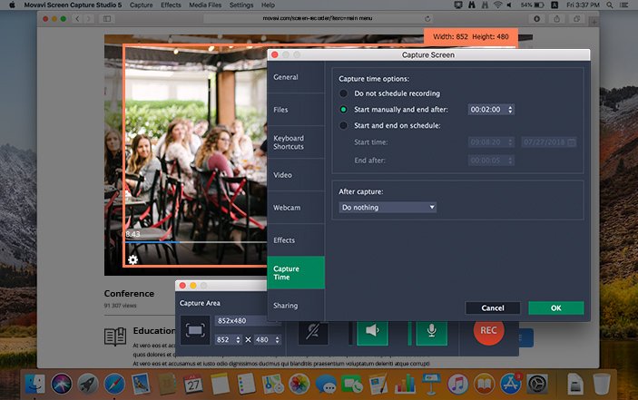This screenshot has height=400, width=638.
Task: Open the 852x480 capture size preset dropdown
Action: pos(248,321)
